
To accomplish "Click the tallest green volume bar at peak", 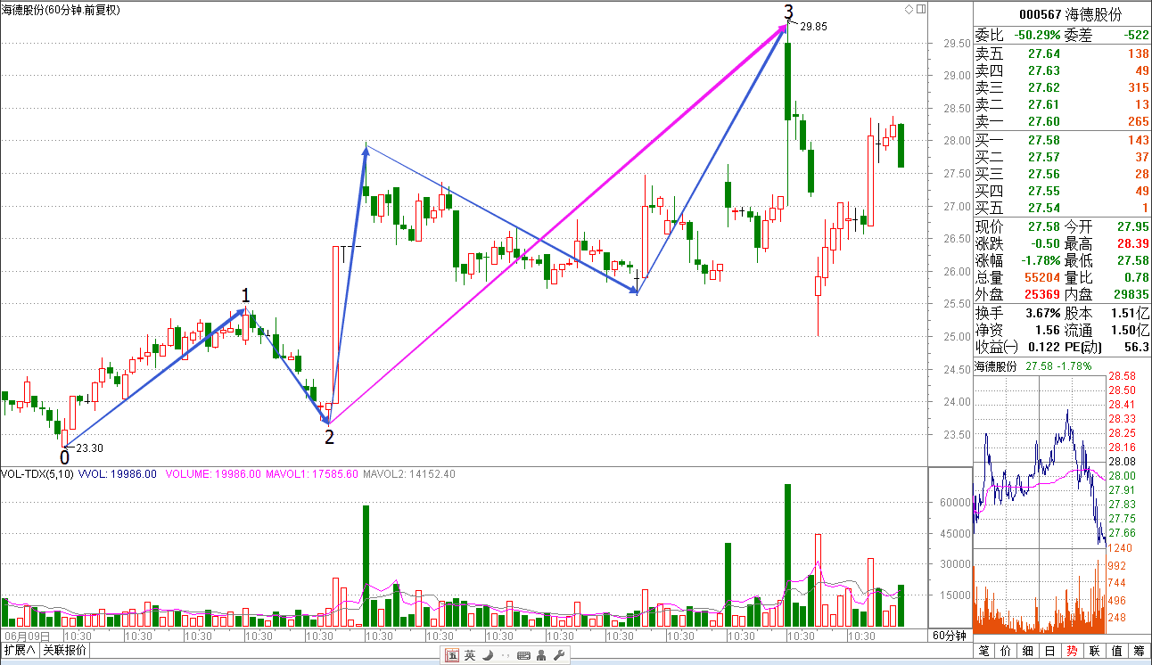I will (787, 555).
